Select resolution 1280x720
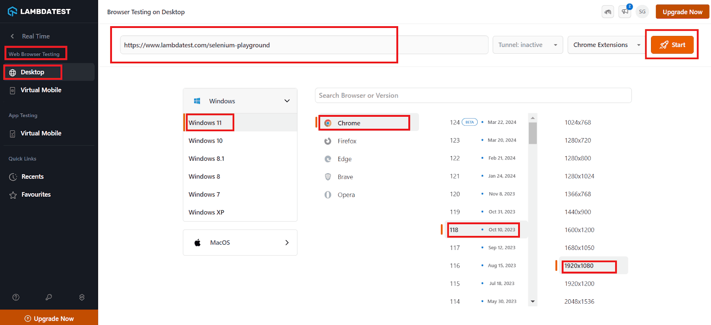The height and width of the screenshot is (325, 711). click(x=578, y=140)
